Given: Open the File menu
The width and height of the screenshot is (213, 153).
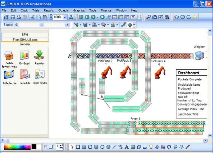Looking at the screenshot, I should click(4, 10).
